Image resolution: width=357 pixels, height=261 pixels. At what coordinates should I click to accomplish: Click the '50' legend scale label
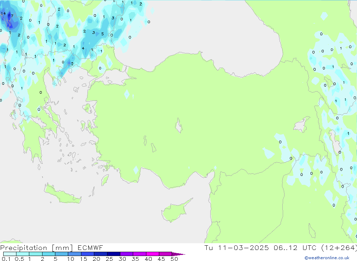(174, 259)
